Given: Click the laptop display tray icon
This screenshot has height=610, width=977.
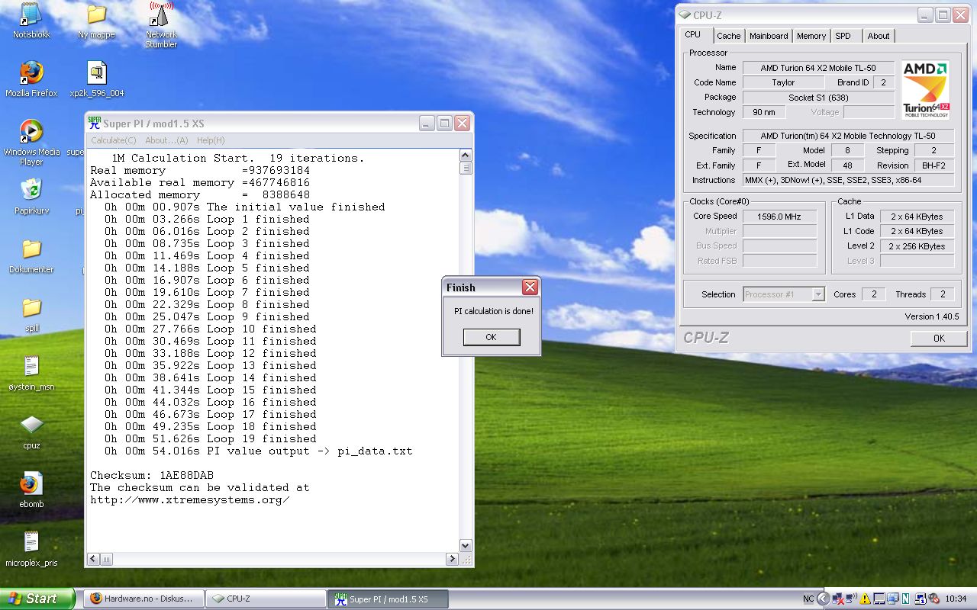Looking at the screenshot, I should (x=879, y=599).
